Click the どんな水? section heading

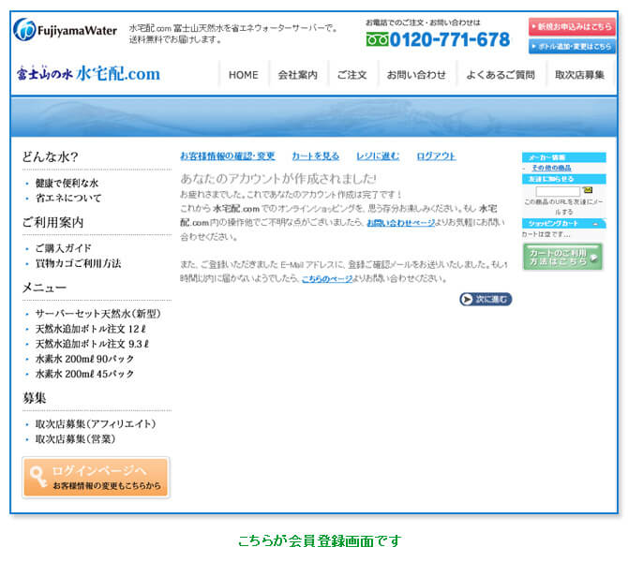pyautogui.click(x=50, y=157)
